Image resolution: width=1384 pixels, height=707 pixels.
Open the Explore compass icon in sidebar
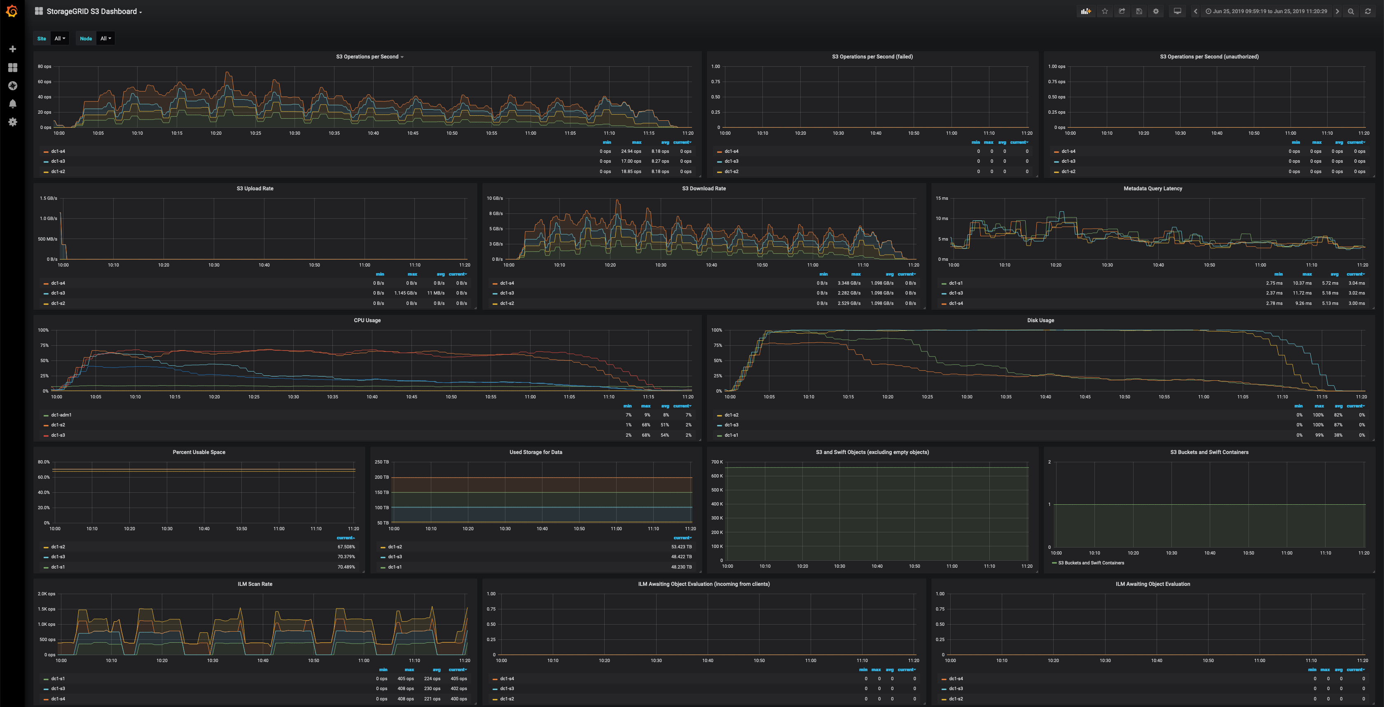tap(12, 85)
